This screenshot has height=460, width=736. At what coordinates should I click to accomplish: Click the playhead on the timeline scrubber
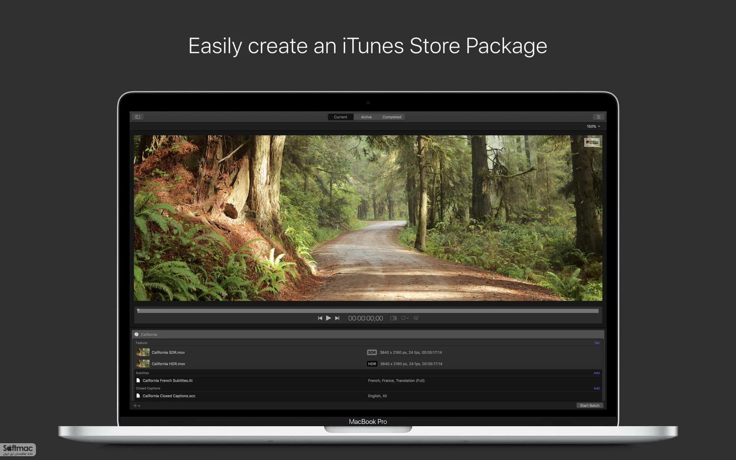[x=138, y=310]
